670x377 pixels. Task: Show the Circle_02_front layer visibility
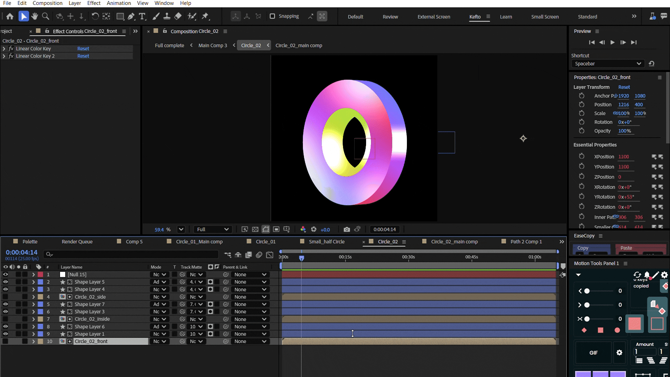click(5, 341)
